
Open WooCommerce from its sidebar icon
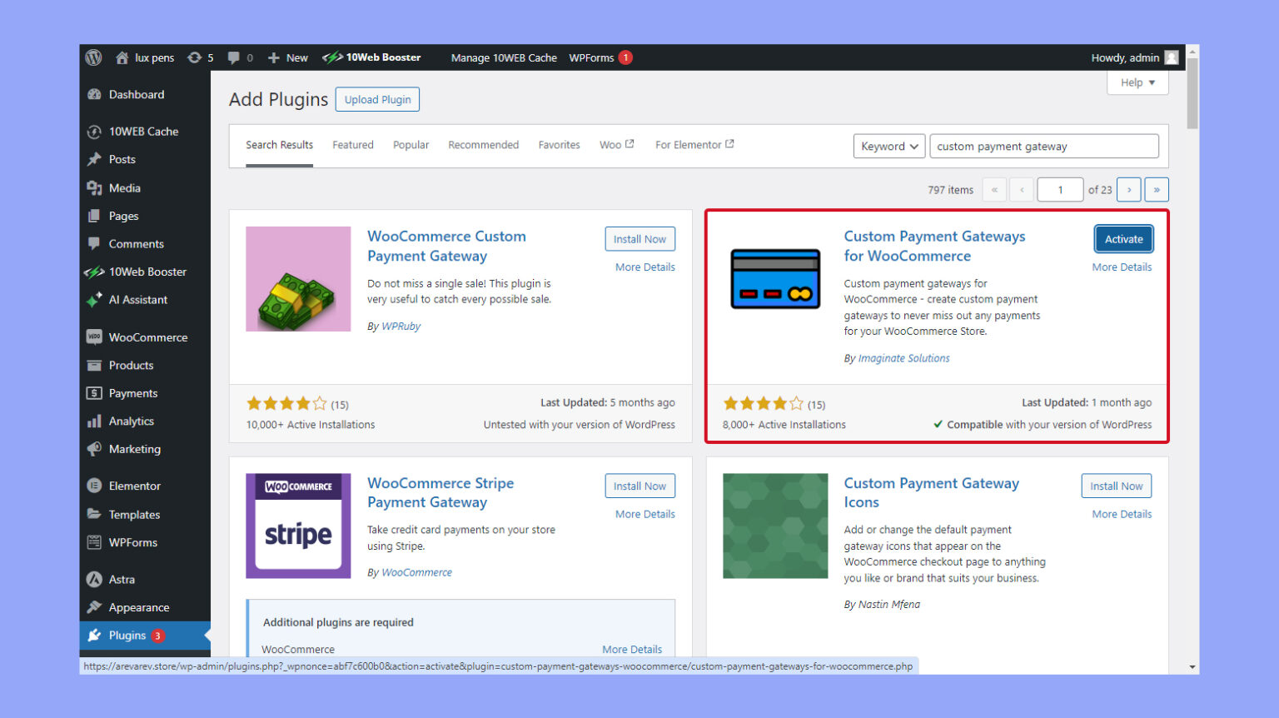(96, 337)
